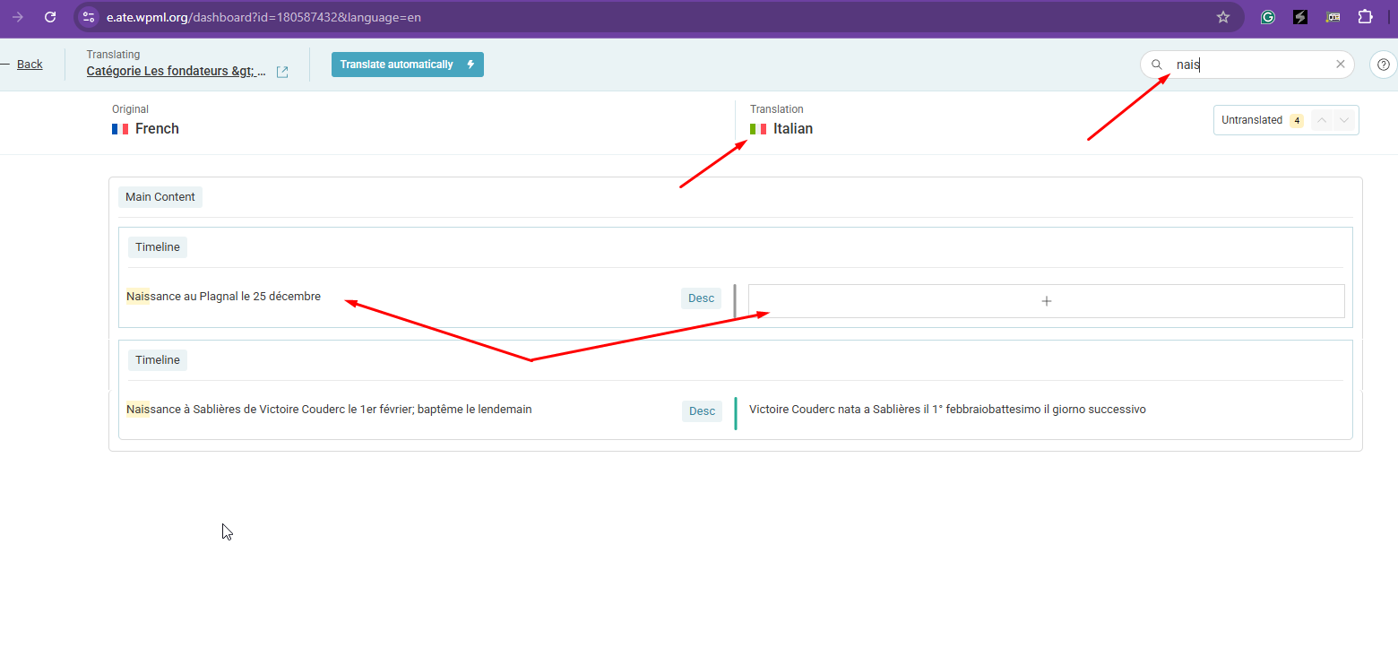
Task: Open help question mark icon
Action: pyautogui.click(x=1384, y=65)
